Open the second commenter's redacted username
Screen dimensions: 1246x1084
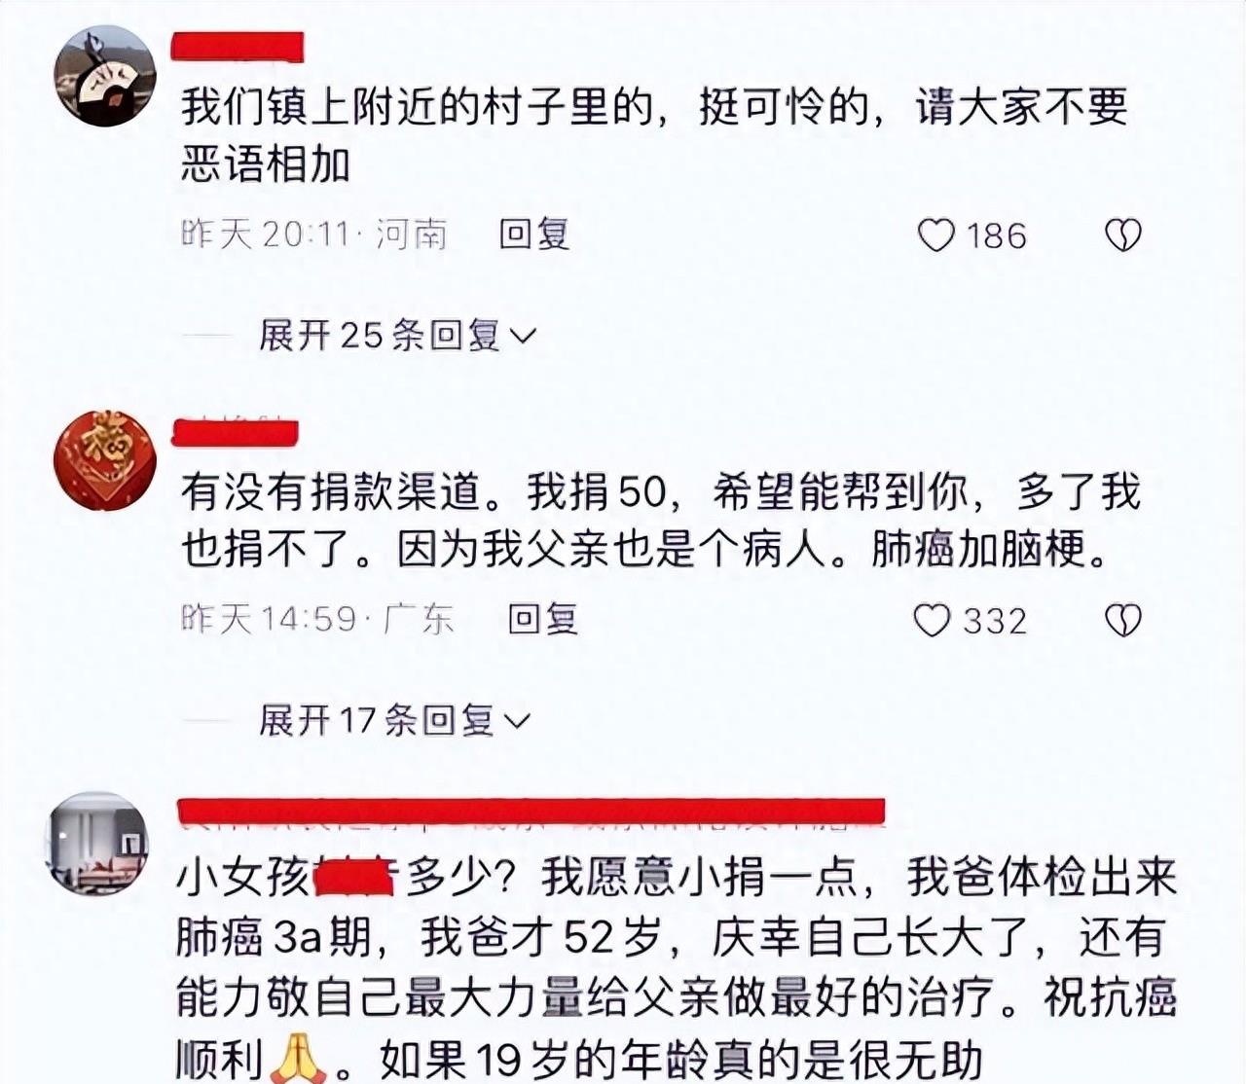(235, 433)
